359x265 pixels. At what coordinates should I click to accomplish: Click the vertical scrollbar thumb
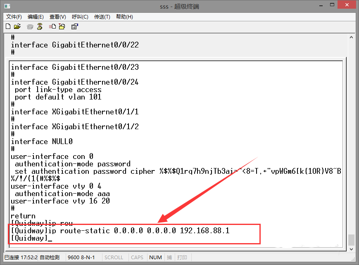point(352,240)
